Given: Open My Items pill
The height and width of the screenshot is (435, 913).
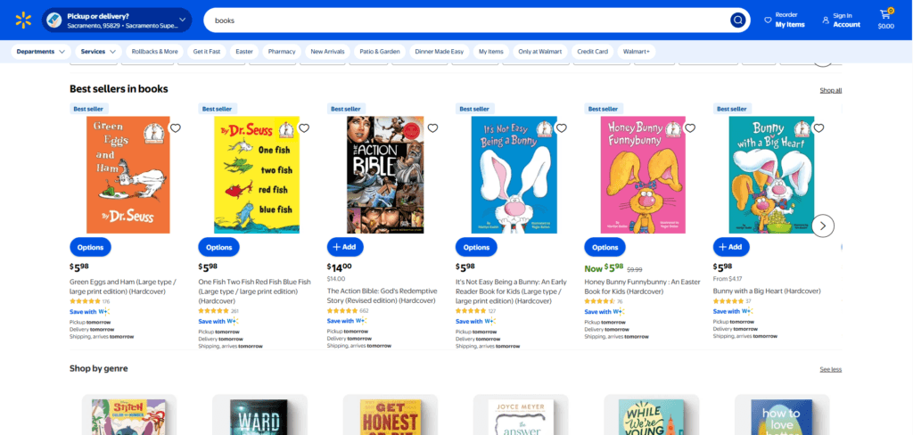Looking at the screenshot, I should pyautogui.click(x=491, y=52).
